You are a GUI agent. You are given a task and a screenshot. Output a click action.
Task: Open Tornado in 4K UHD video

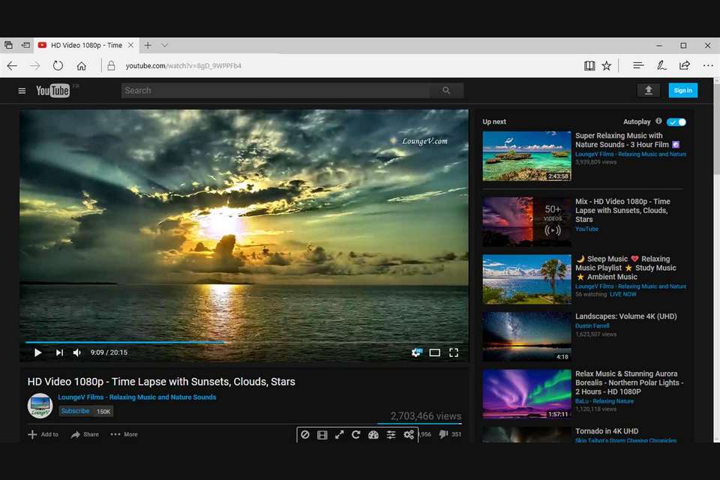(x=607, y=430)
